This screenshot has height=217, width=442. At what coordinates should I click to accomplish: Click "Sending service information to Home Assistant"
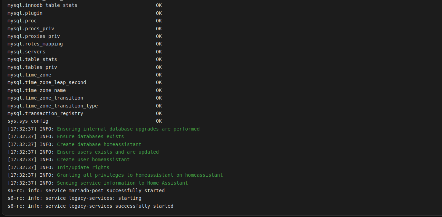click(x=122, y=183)
